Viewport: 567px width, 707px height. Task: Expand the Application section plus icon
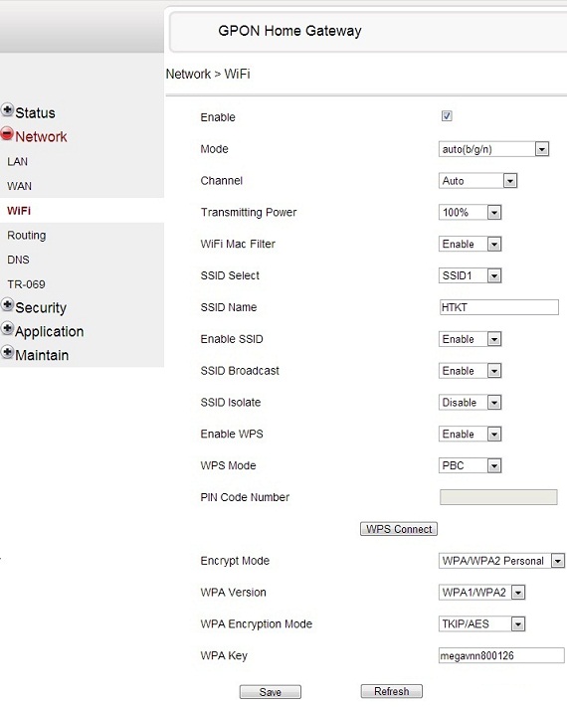pyautogui.click(x=7, y=329)
